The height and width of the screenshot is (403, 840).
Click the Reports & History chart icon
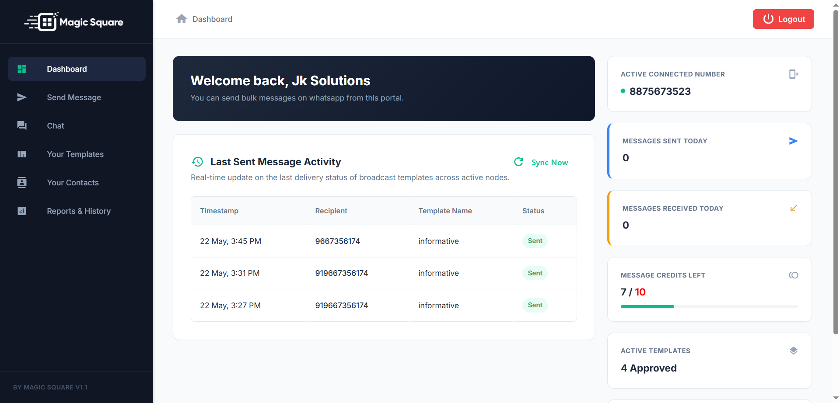22,211
